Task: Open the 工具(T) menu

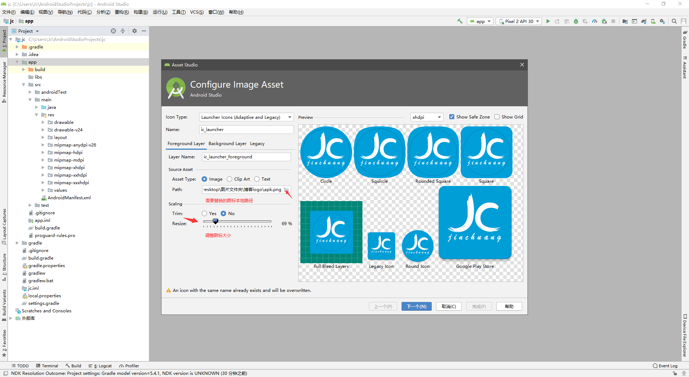Action: (179, 12)
